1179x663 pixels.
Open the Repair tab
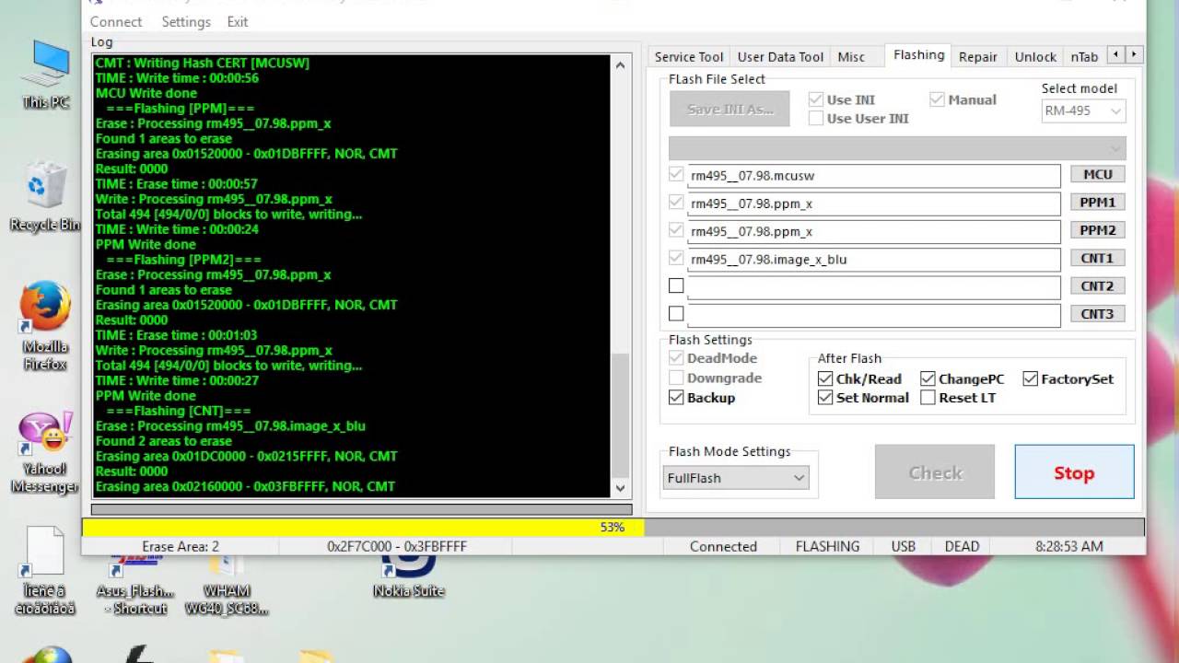coord(978,56)
